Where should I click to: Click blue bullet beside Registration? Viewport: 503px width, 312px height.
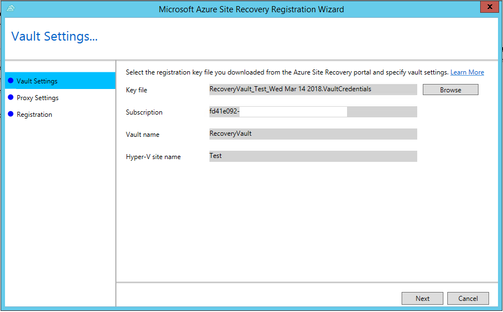(11, 114)
